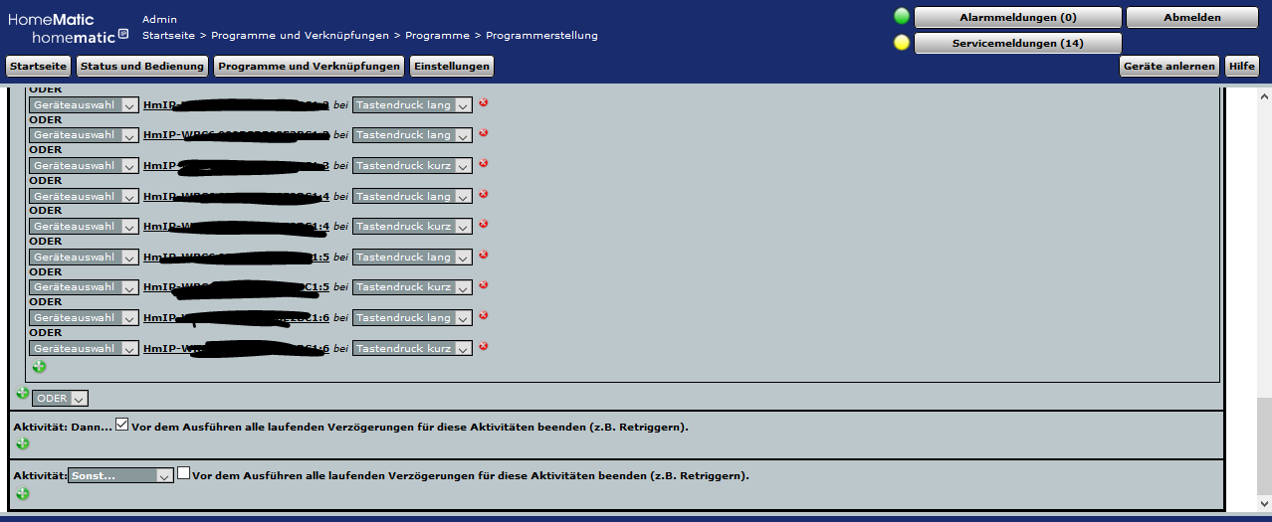Open Alarmmeldungen (0) list

pos(1017,17)
